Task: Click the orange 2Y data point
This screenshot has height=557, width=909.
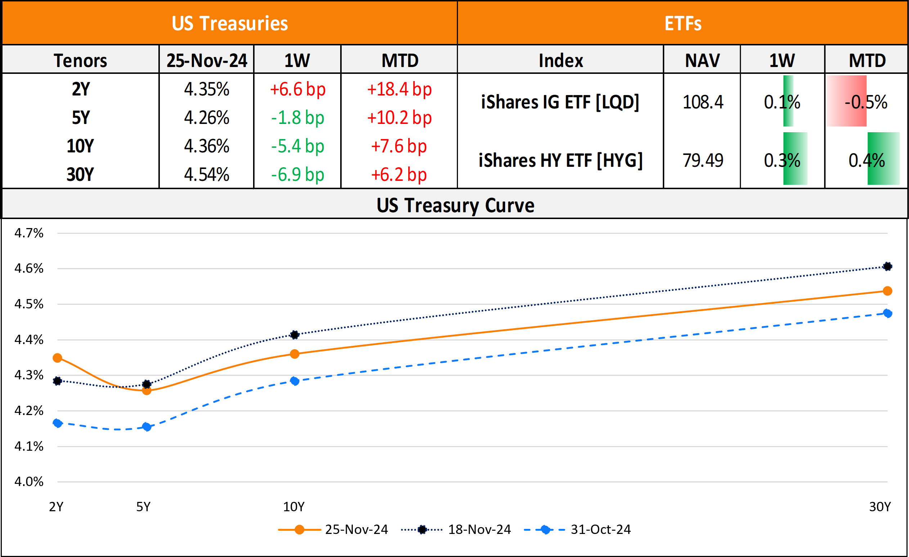Action: (58, 358)
